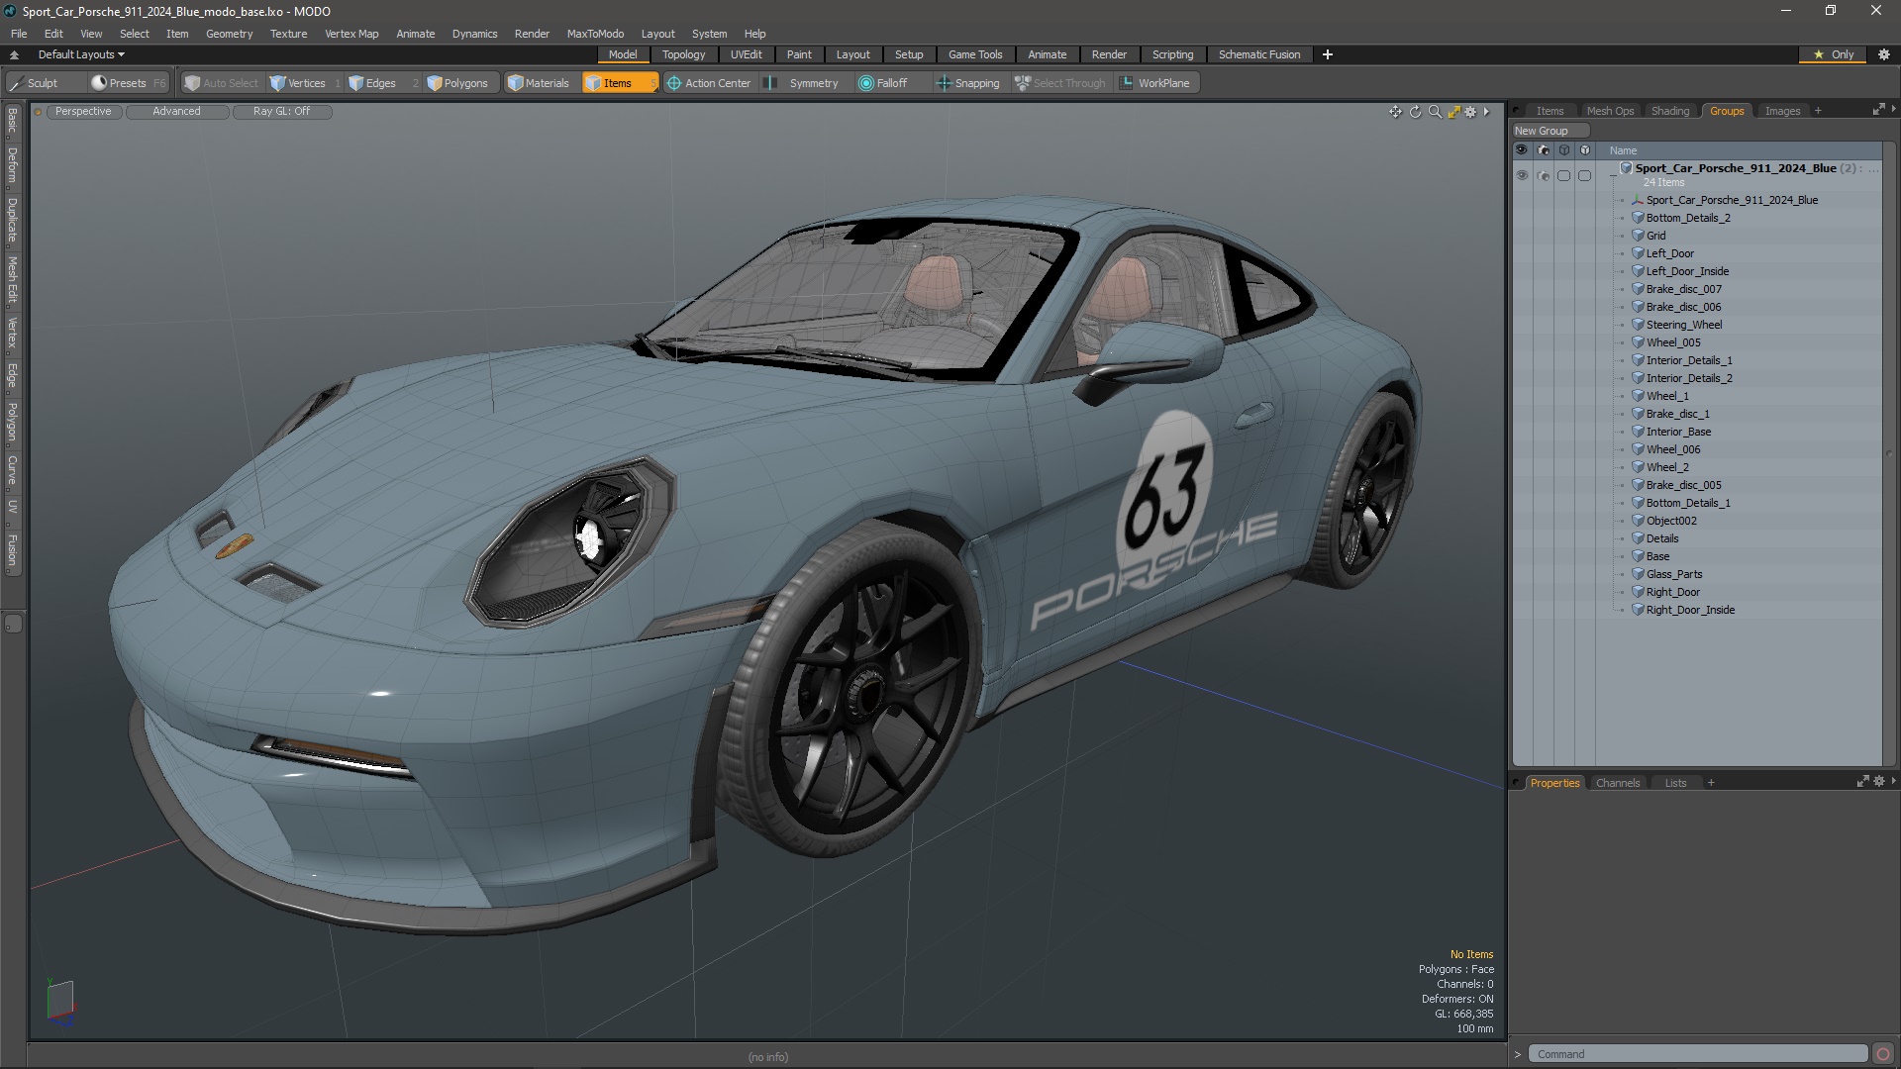This screenshot has height=1069, width=1901.
Task: Toggle render camera of Sport_Car_Porsche group
Action: (x=1543, y=175)
